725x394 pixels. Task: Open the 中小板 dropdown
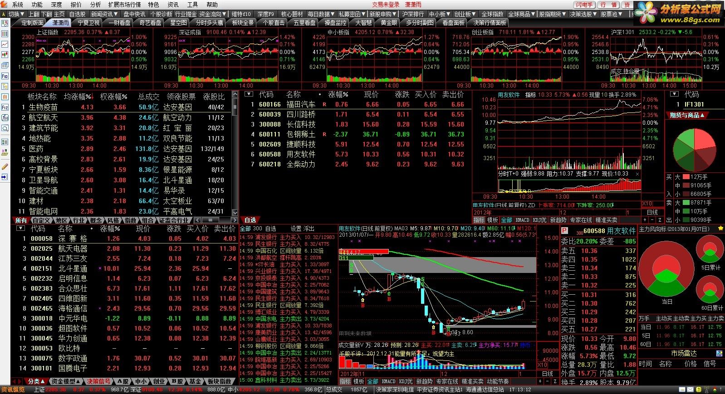click(440, 14)
